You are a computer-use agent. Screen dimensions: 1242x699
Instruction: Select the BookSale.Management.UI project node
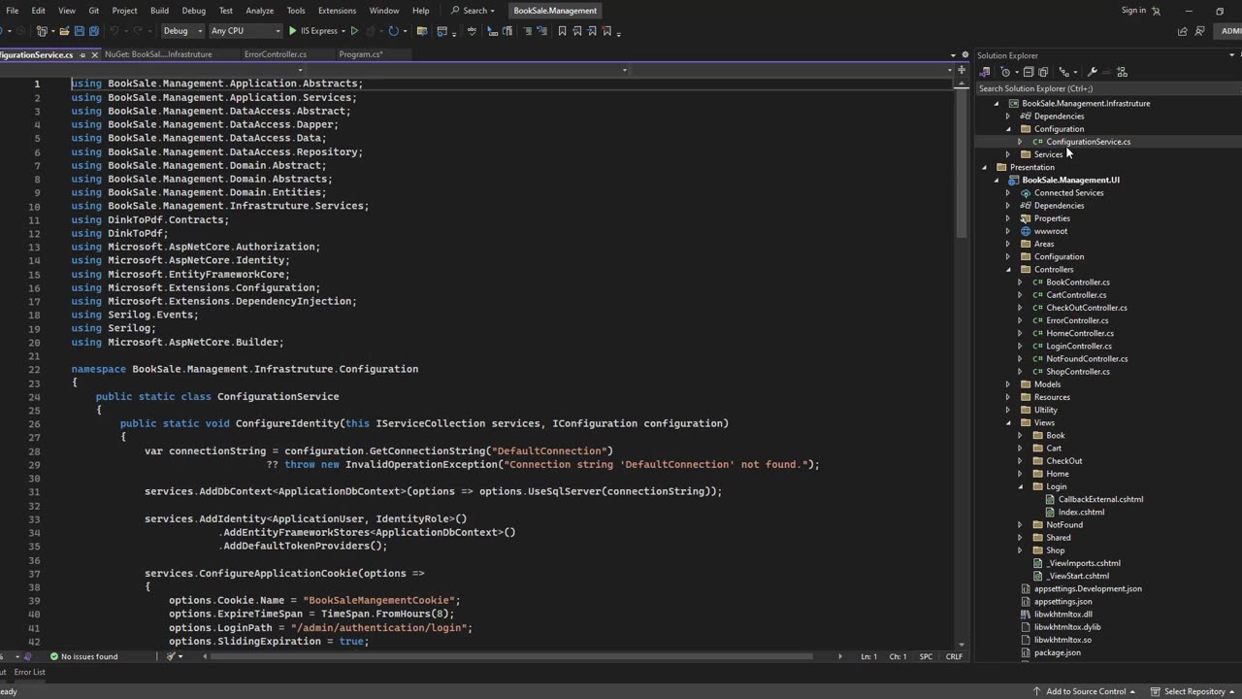tap(1070, 181)
